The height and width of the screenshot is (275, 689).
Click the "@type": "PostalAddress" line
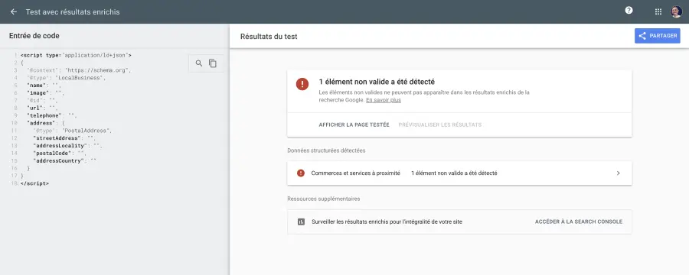[x=73, y=131]
